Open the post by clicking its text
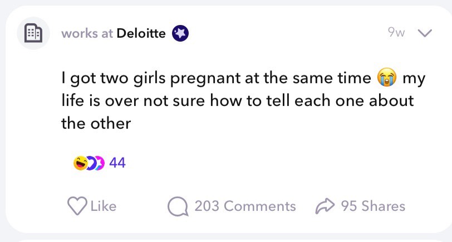Viewport: 452px width, 242px height. pyautogui.click(x=243, y=100)
